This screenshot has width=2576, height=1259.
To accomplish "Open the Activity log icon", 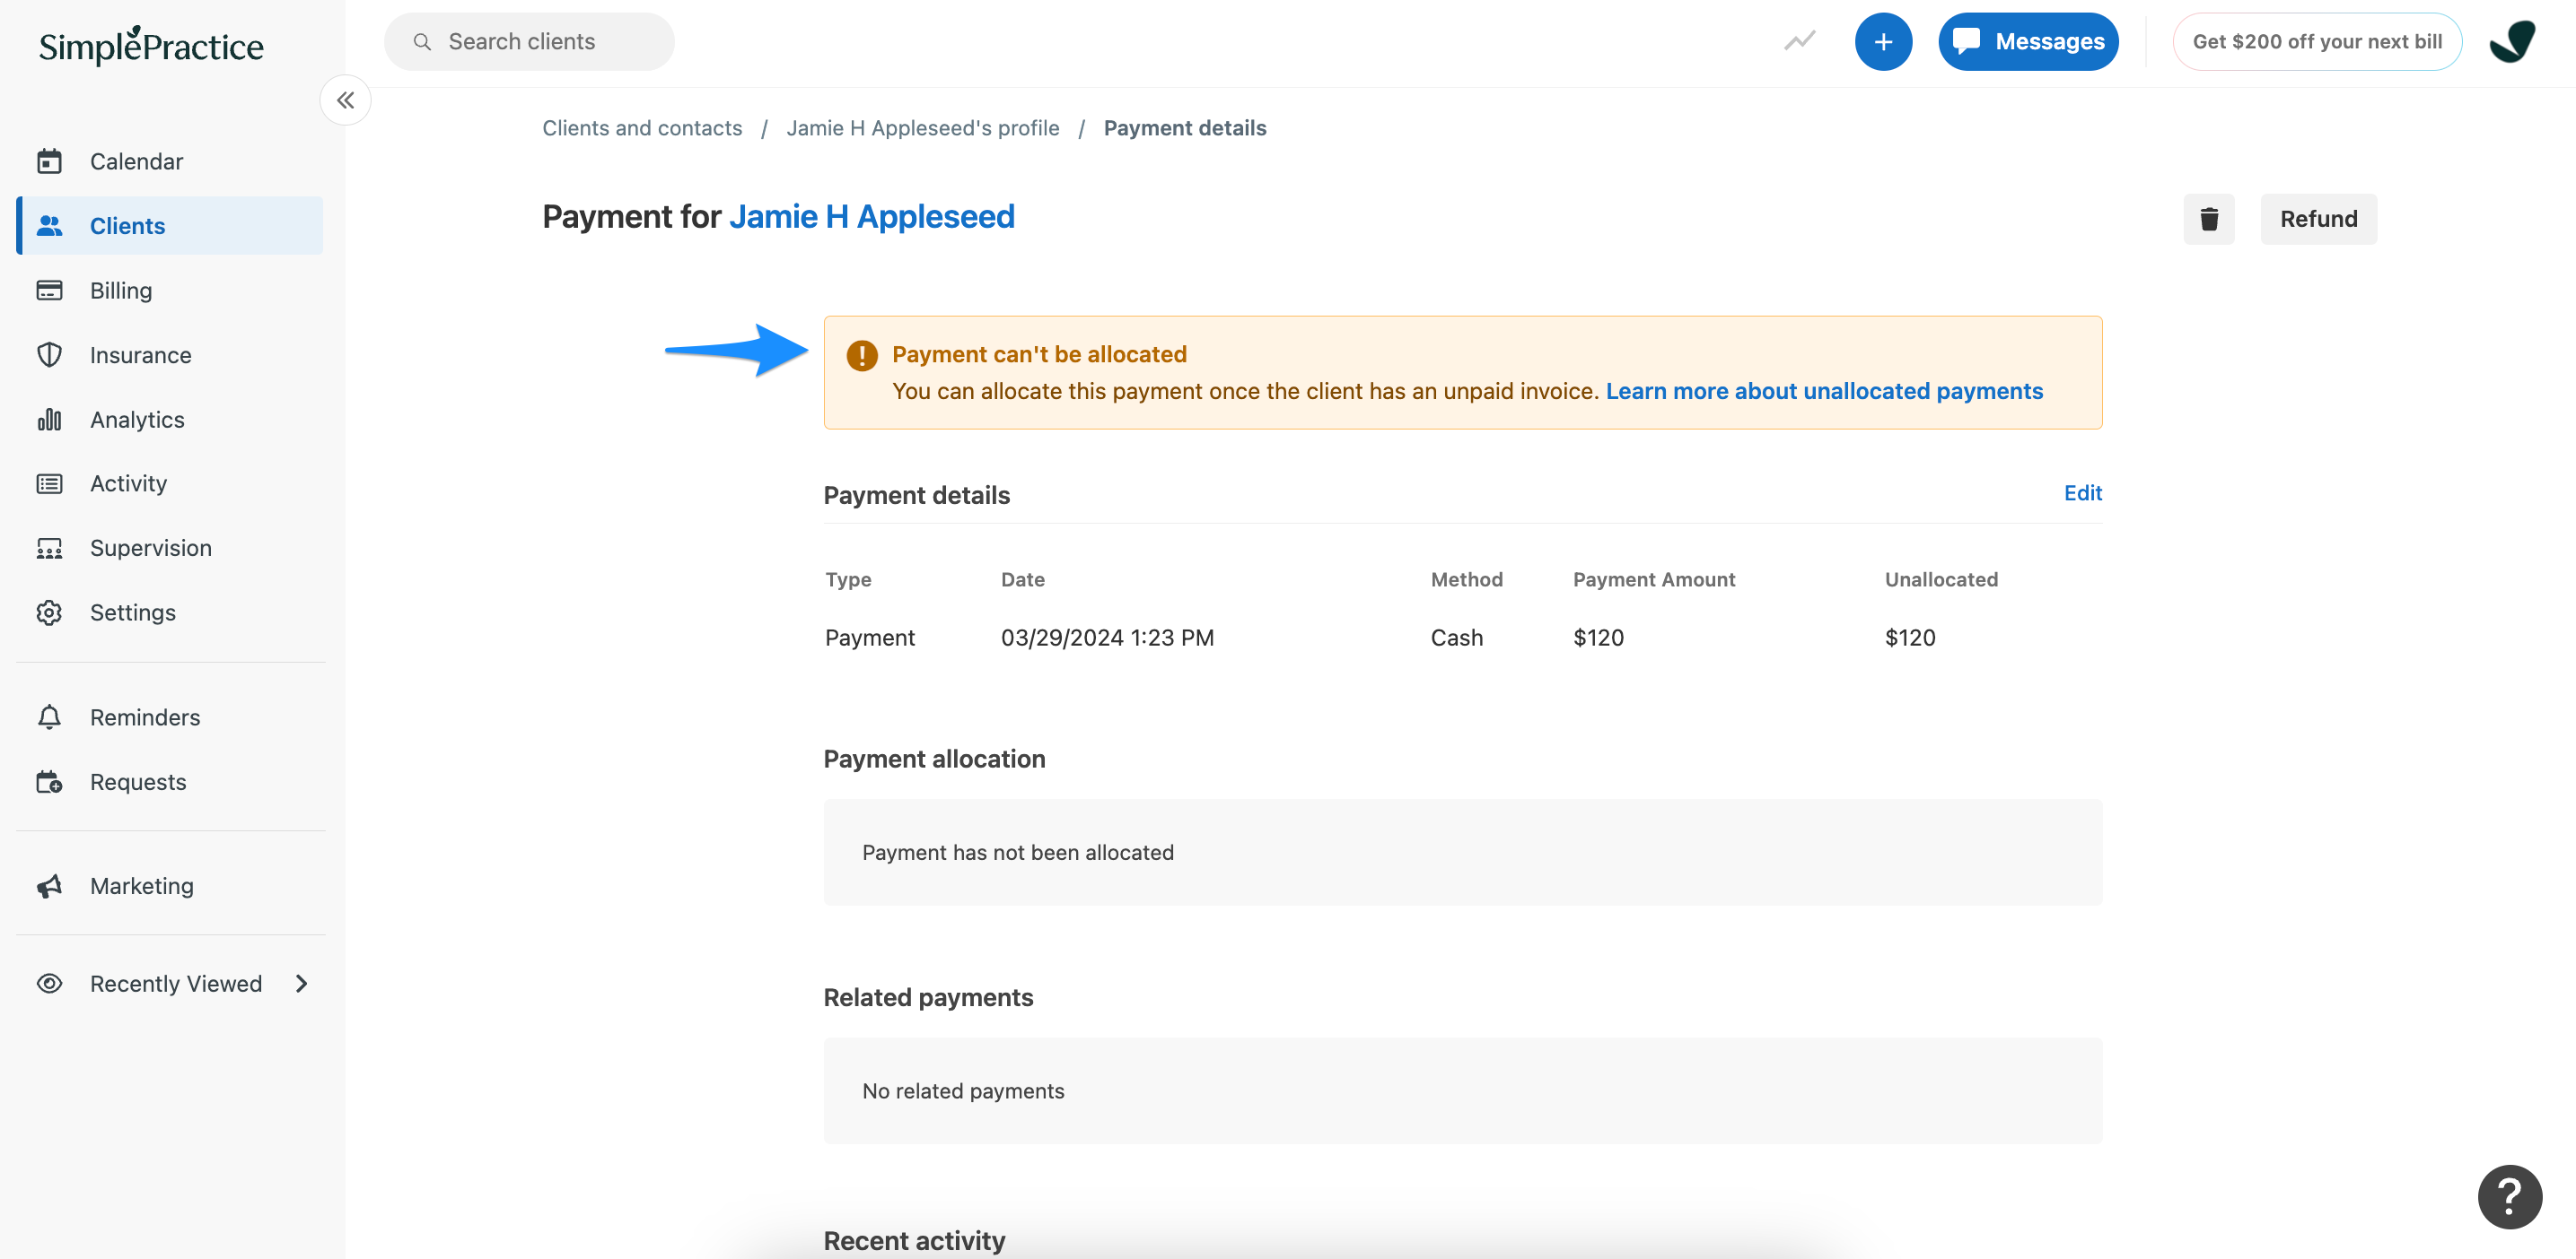I will [50, 482].
